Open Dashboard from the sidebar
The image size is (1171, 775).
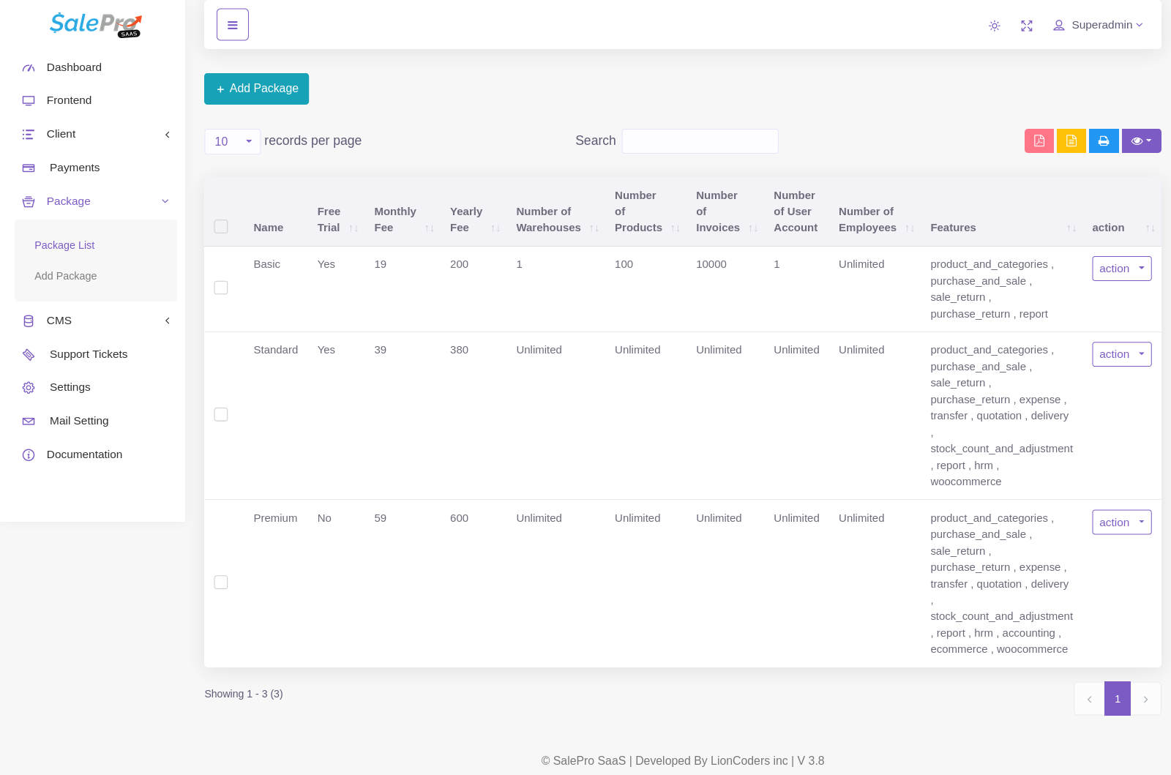point(74,67)
